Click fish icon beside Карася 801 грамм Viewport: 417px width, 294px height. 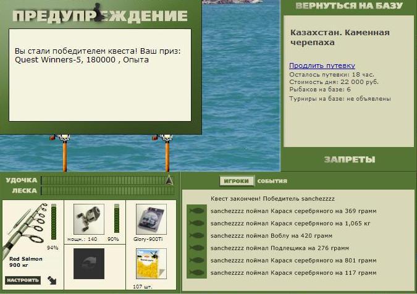coord(196,260)
